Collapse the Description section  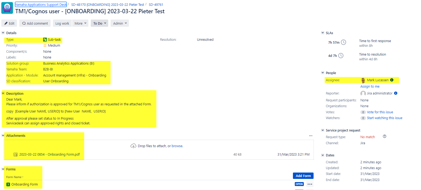(3, 93)
